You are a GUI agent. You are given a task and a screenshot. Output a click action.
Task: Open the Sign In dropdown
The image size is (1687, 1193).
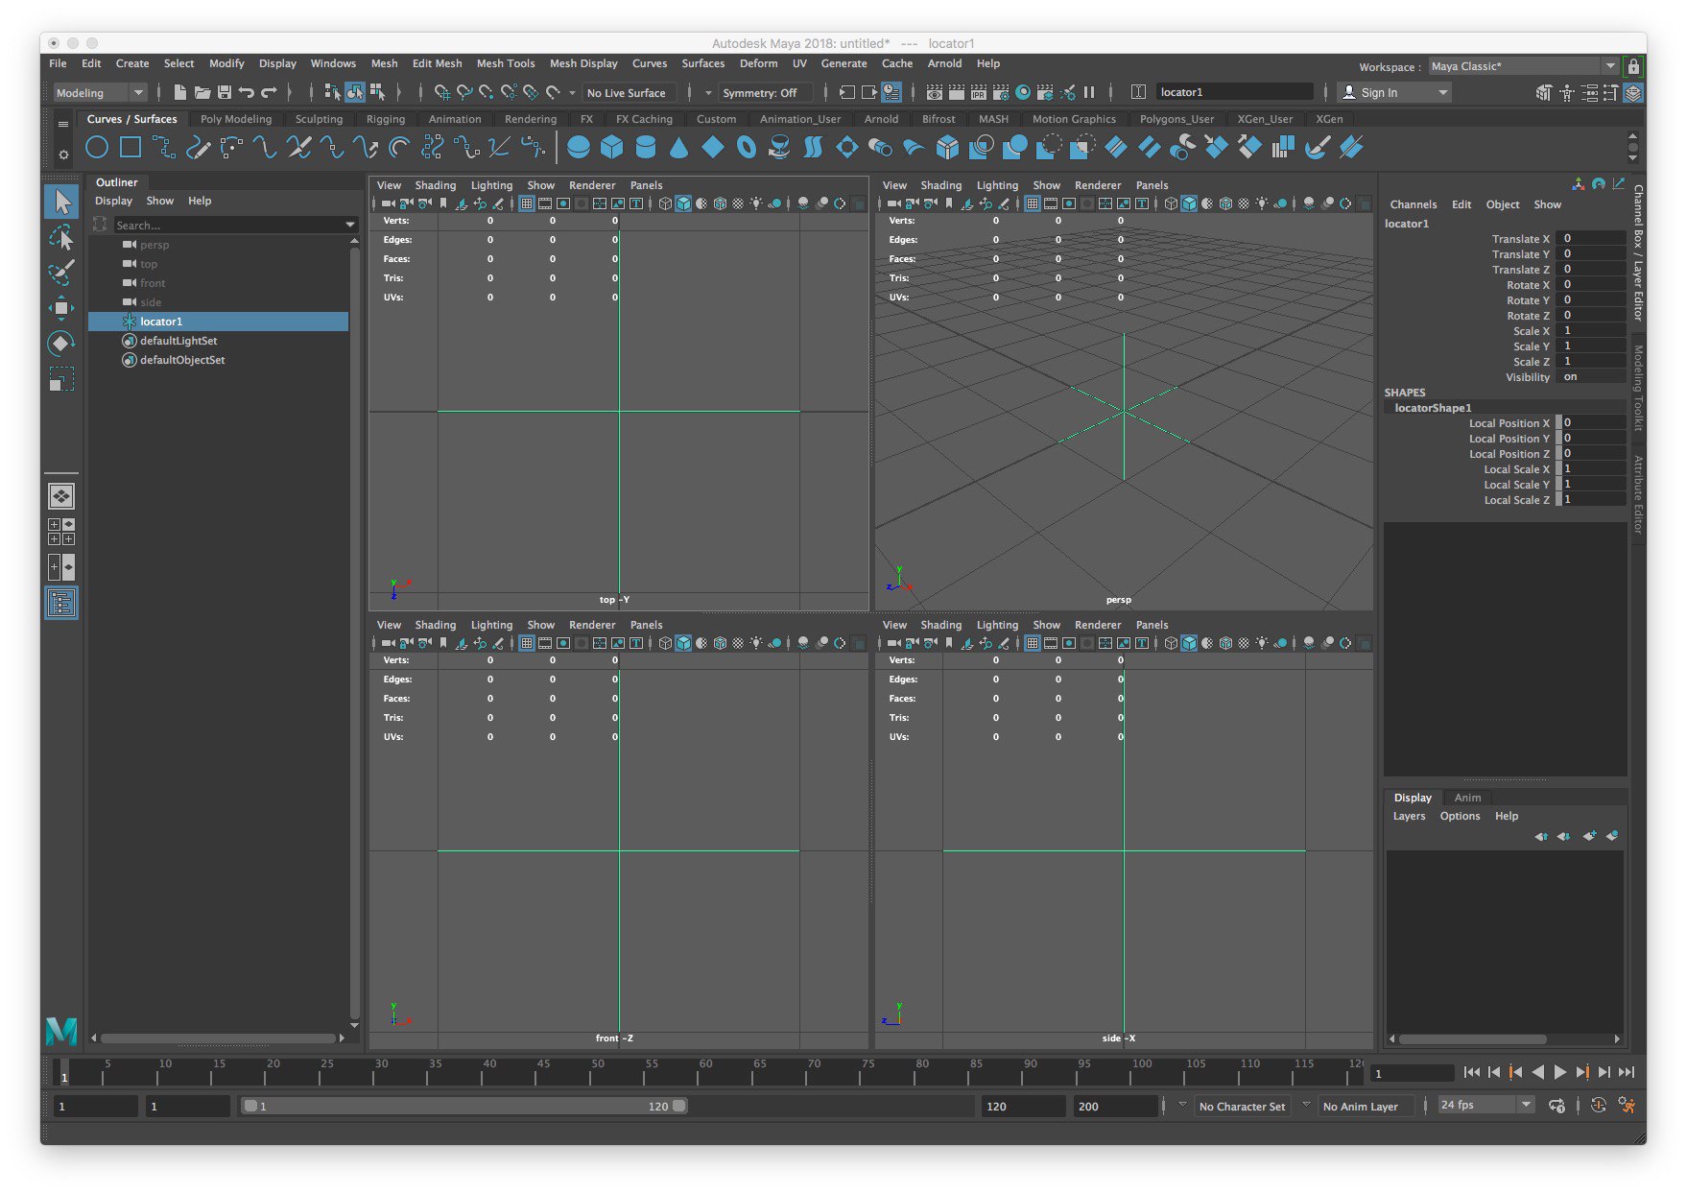point(1394,92)
